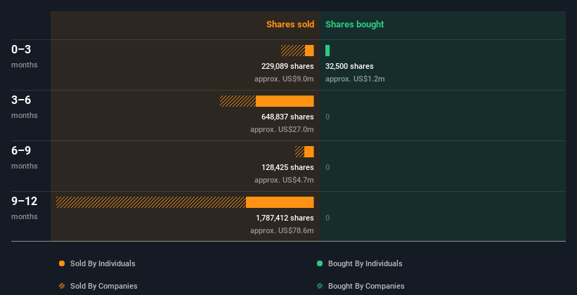Select the Shares bought column header
Image resolution: width=577 pixels, height=295 pixels.
click(354, 25)
